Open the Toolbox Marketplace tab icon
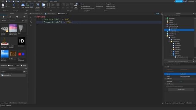Viewport: 196px width, 110px height. click(x=3, y=16)
